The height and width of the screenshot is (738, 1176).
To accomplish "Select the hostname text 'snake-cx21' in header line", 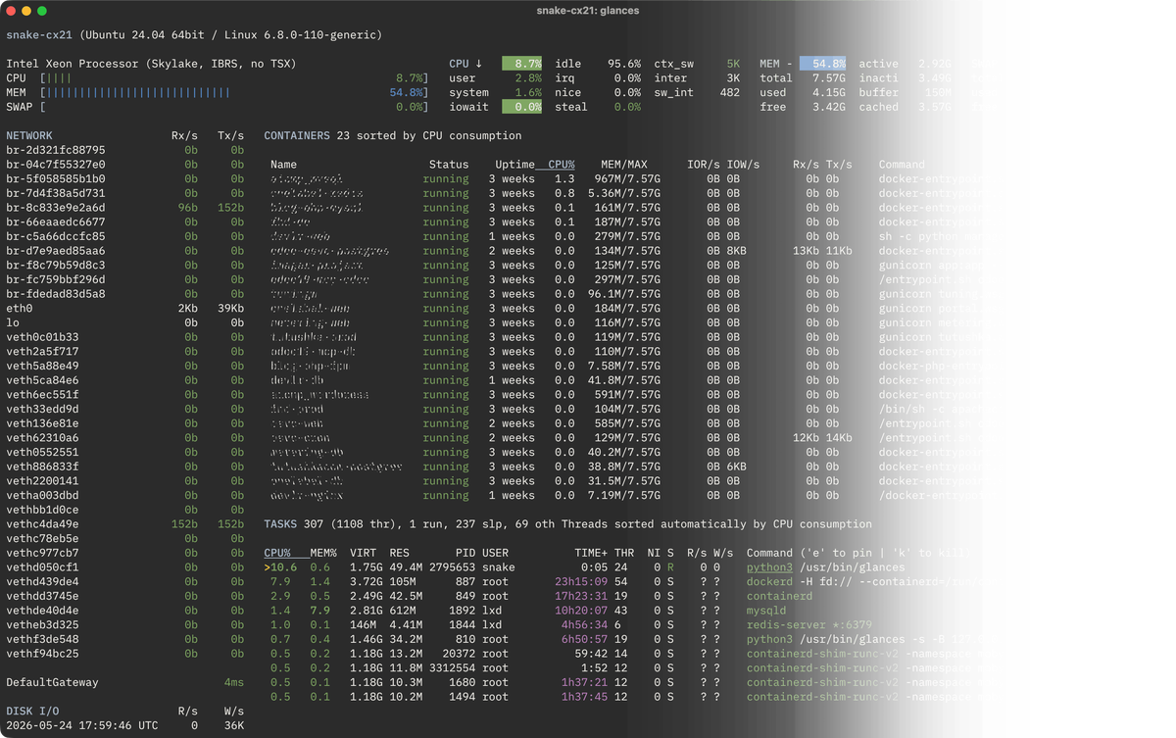I will (x=40, y=35).
